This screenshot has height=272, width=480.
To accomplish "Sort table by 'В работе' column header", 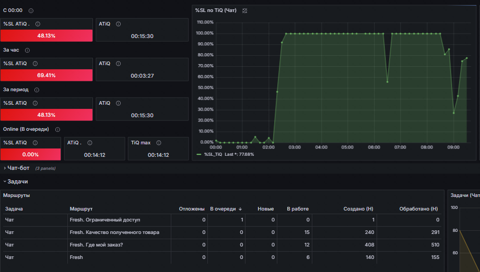I will [x=298, y=209].
